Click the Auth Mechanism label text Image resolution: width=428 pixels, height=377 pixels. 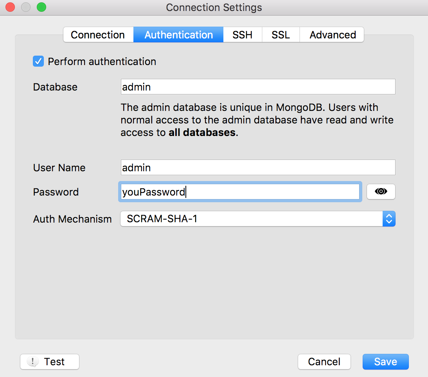(72, 219)
